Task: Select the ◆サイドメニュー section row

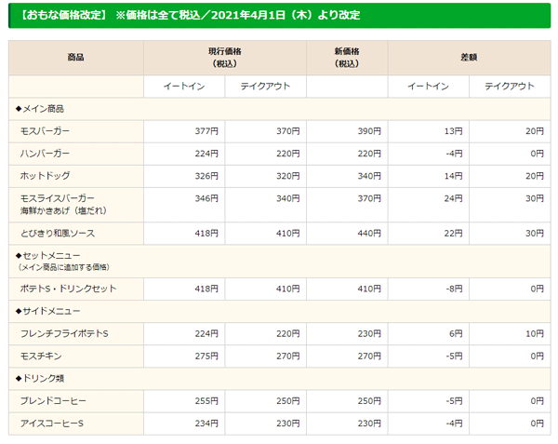Action: pos(279,311)
